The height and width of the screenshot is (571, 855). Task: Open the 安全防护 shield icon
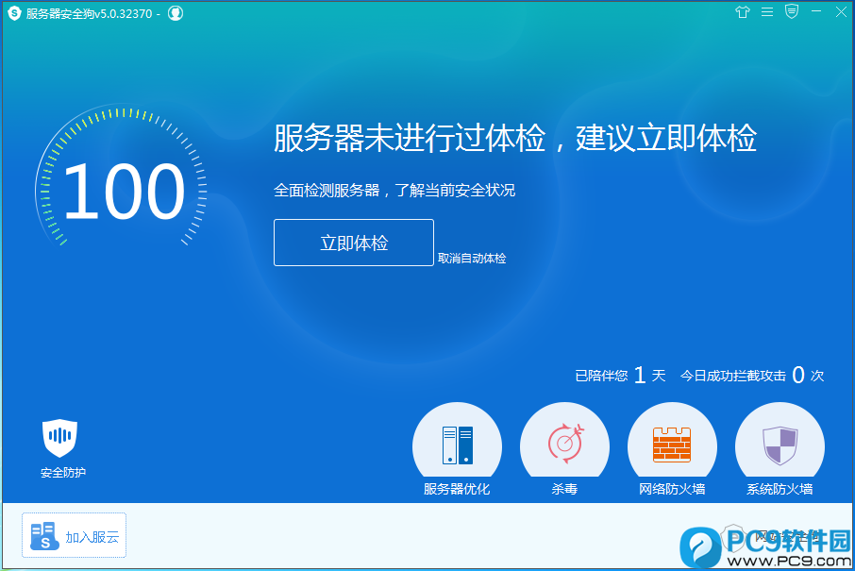[60, 438]
